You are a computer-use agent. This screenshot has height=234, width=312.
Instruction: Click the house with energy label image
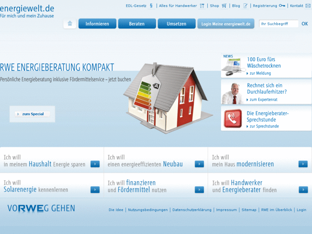[168, 97]
